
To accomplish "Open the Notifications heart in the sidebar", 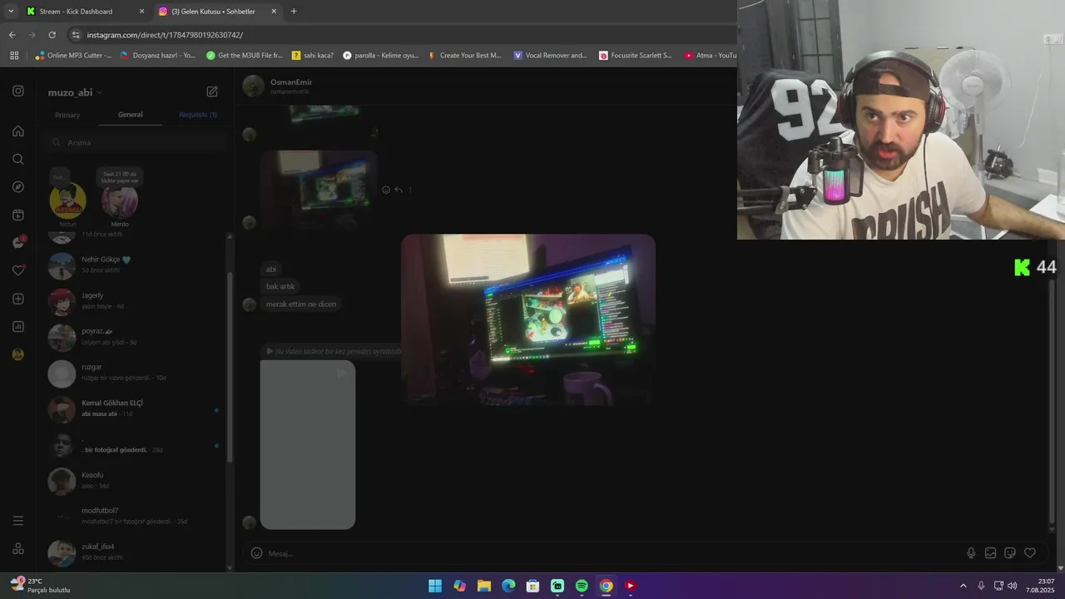I will tap(18, 270).
